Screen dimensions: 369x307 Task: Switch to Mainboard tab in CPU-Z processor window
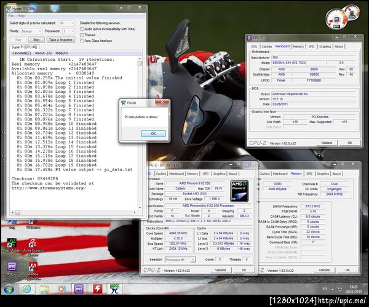(x=177, y=173)
